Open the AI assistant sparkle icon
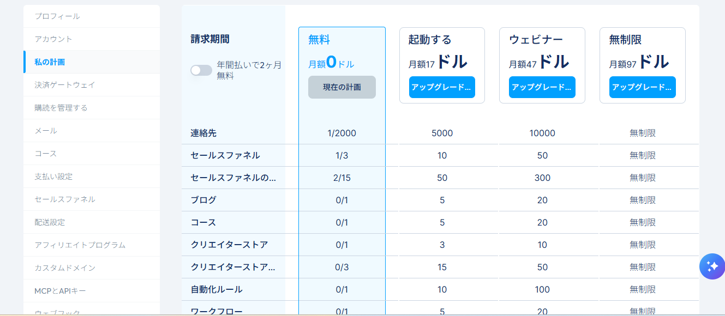 [x=712, y=266]
